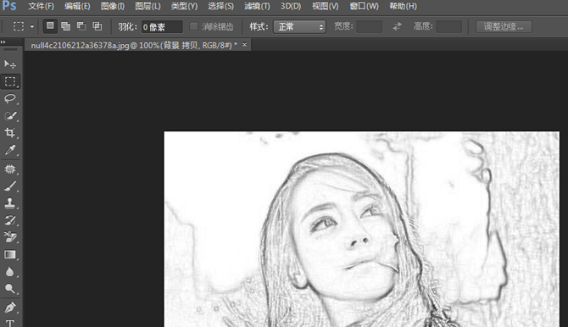Open the 图像(I) menu

(x=113, y=6)
